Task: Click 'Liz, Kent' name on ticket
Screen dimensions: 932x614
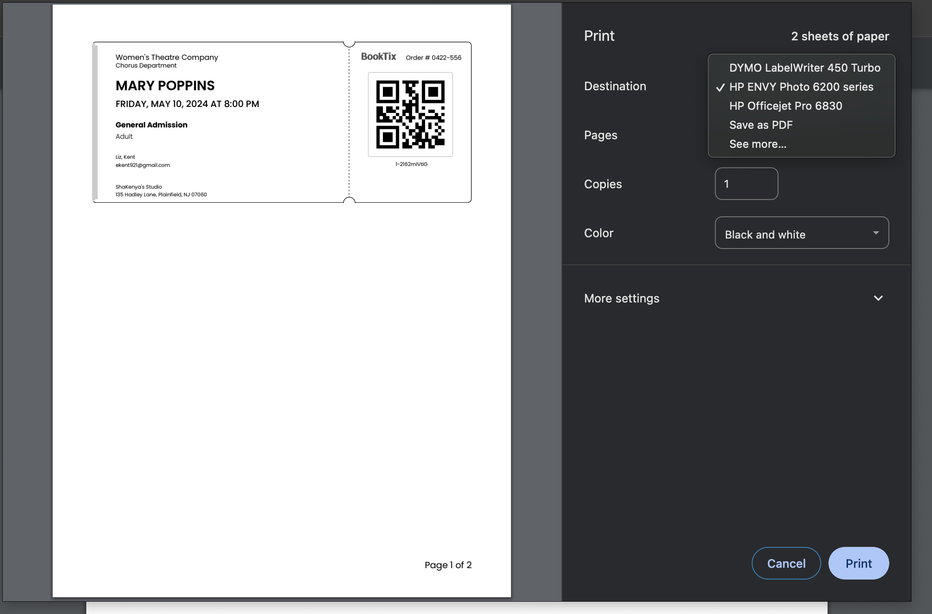Action: coord(125,157)
